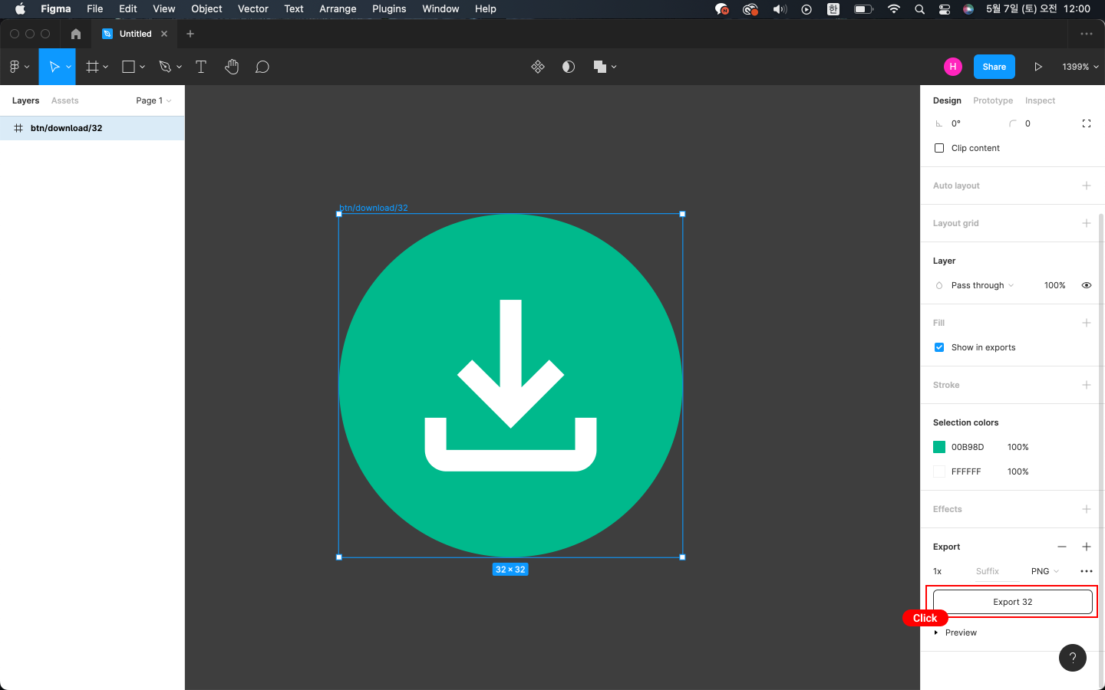Click the Export 32 button
1105x690 pixels.
[1013, 602]
